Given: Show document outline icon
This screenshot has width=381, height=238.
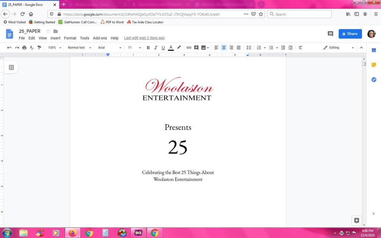Looking at the screenshot, I should (x=11, y=68).
